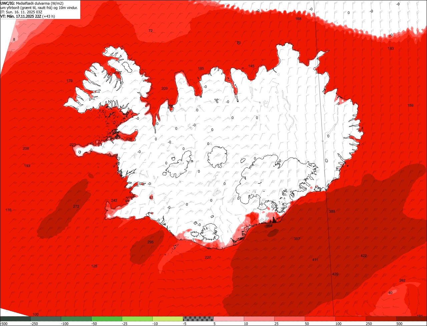The width and height of the screenshot is (427, 326).
Task: Click the map value 176
Action: click(x=9, y=210)
